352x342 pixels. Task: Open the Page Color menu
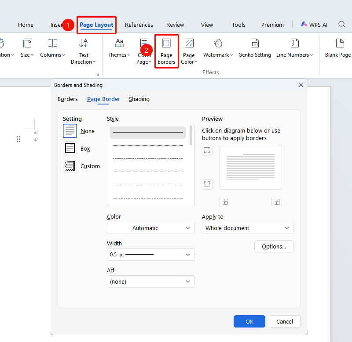pos(189,51)
